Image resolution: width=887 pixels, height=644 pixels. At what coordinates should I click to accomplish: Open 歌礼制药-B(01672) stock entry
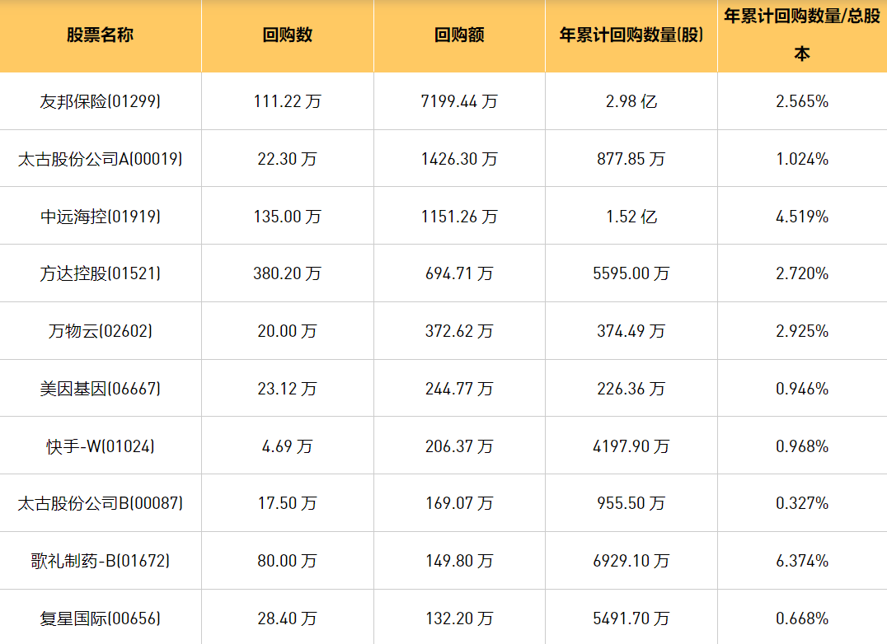click(100, 561)
